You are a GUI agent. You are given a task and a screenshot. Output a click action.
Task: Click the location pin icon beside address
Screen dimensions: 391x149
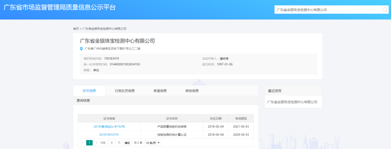tap(81, 49)
